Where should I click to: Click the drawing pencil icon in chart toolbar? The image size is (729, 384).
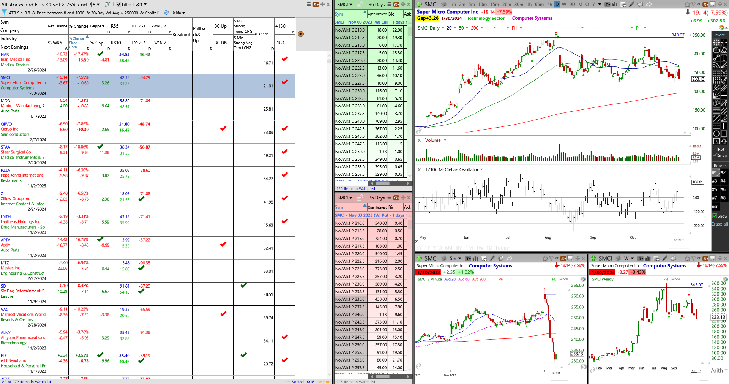click(631, 5)
